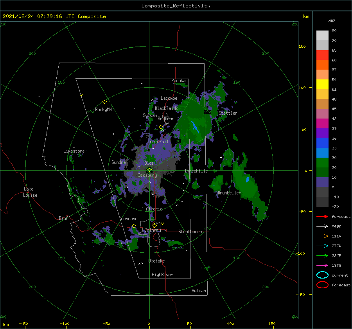Click the Limestone label
This screenshot has width=352, height=329.
(x=74, y=151)
